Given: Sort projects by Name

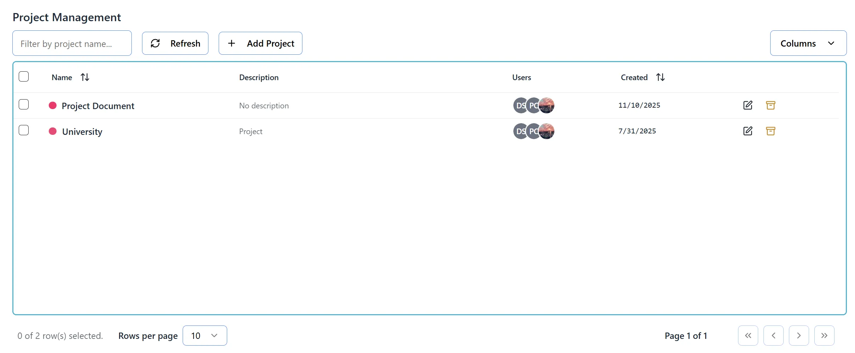Looking at the screenshot, I should pos(85,77).
